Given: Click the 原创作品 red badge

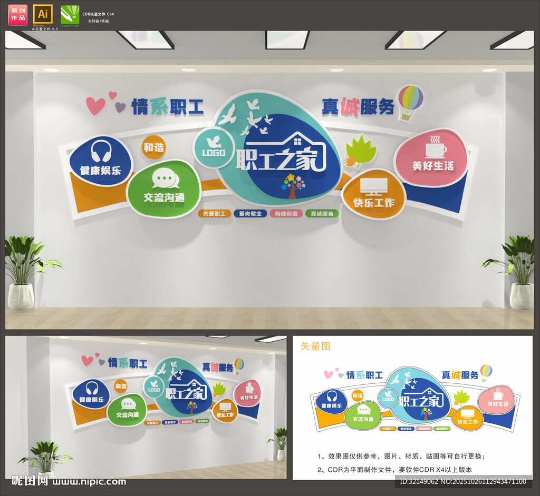Looking at the screenshot, I should (17, 14).
